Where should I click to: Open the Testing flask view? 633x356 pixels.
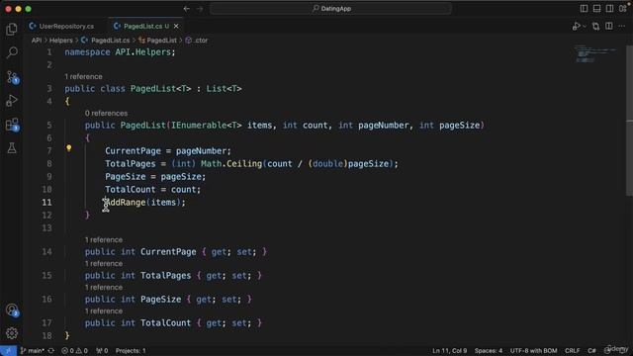(12, 148)
